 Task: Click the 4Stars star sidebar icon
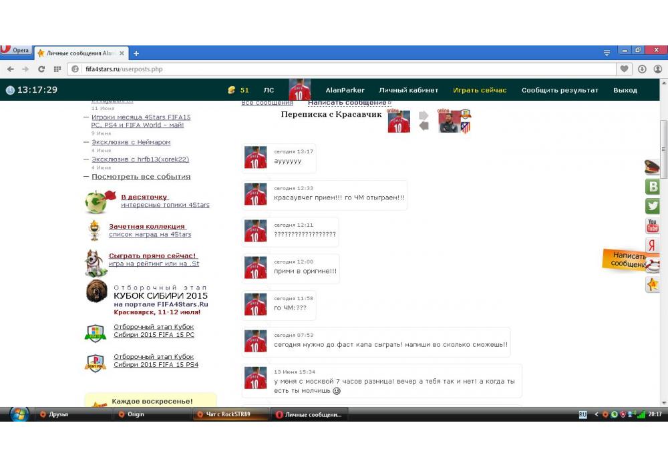click(x=653, y=285)
